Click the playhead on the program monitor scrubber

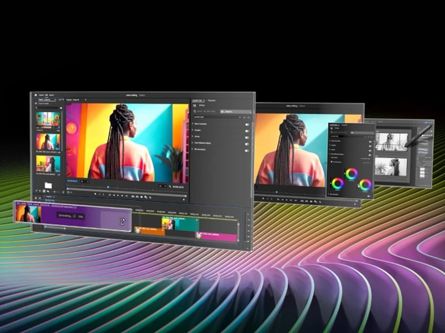(x=107, y=186)
